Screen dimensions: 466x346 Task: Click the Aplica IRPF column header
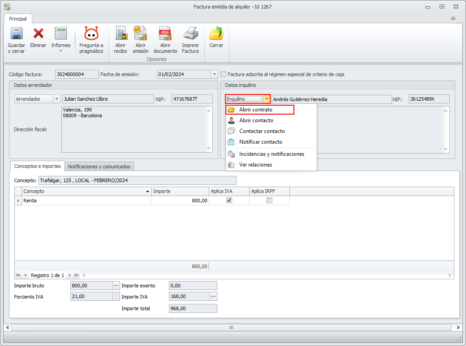tap(270, 191)
